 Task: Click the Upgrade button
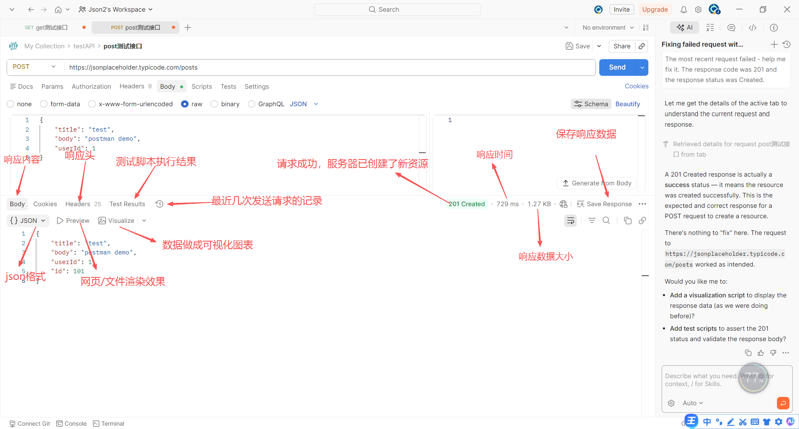[x=655, y=9]
